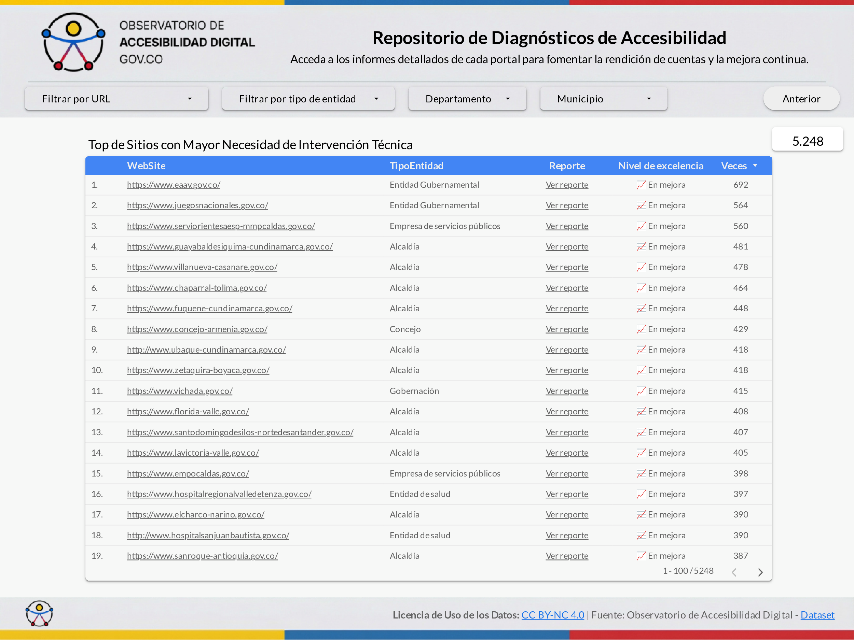Open the serviorientesaesp-mmpcaldas.gov.co link

221,226
